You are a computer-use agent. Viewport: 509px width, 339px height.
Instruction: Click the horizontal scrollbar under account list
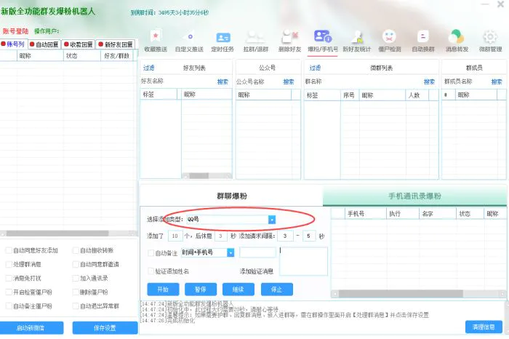click(x=69, y=234)
